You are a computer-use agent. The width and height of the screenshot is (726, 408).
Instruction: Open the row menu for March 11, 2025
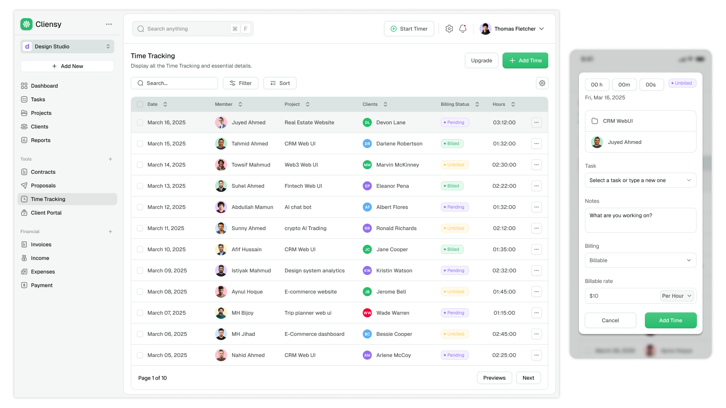[x=537, y=228]
